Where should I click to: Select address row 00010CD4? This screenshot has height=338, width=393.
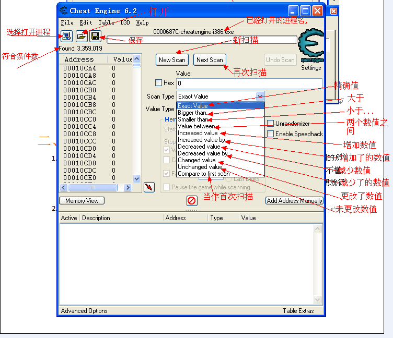point(97,155)
